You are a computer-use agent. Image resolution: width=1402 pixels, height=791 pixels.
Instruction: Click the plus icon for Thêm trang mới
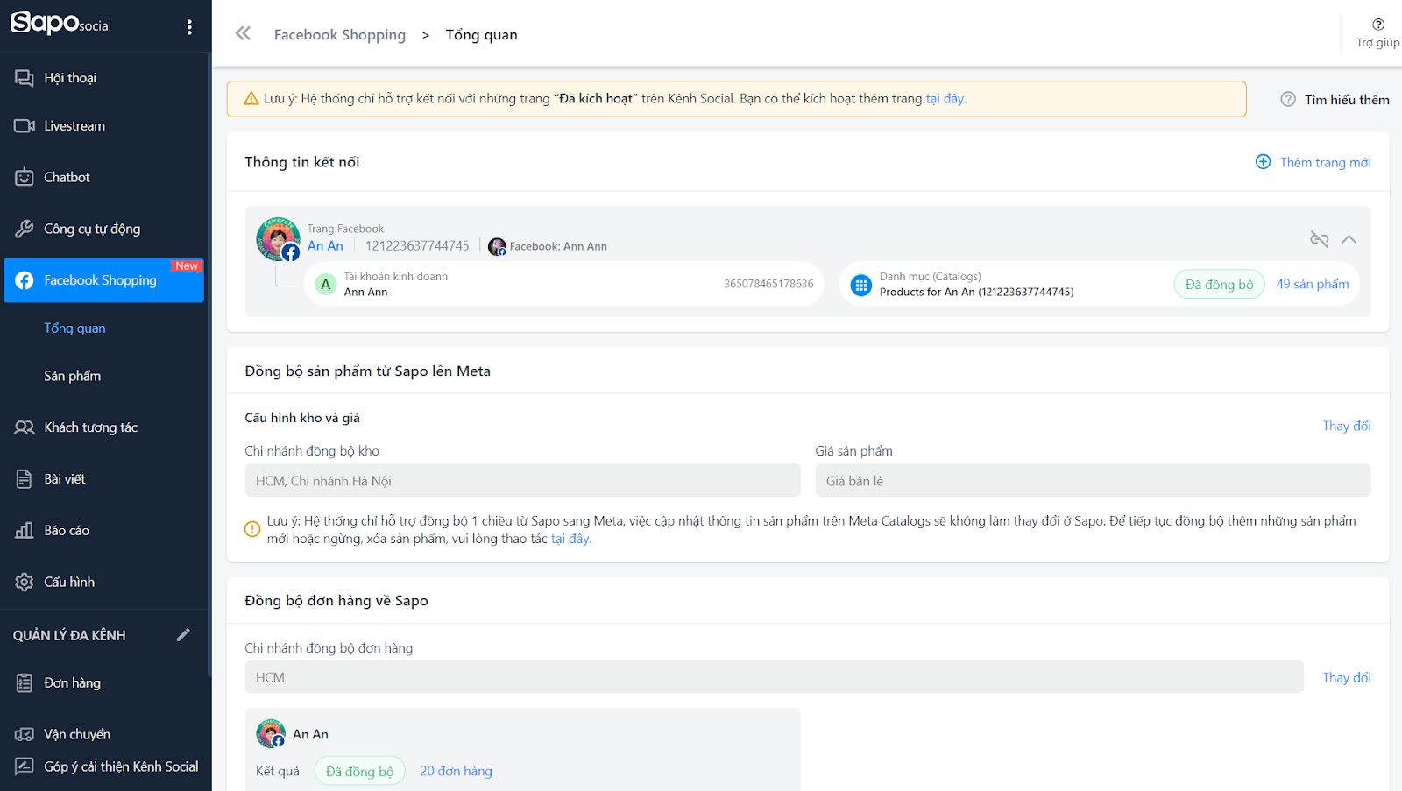click(x=1263, y=162)
